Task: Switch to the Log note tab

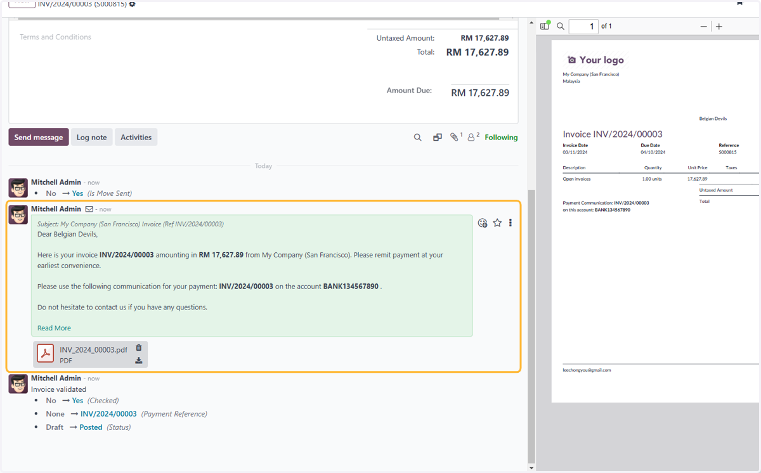Action: click(x=92, y=137)
